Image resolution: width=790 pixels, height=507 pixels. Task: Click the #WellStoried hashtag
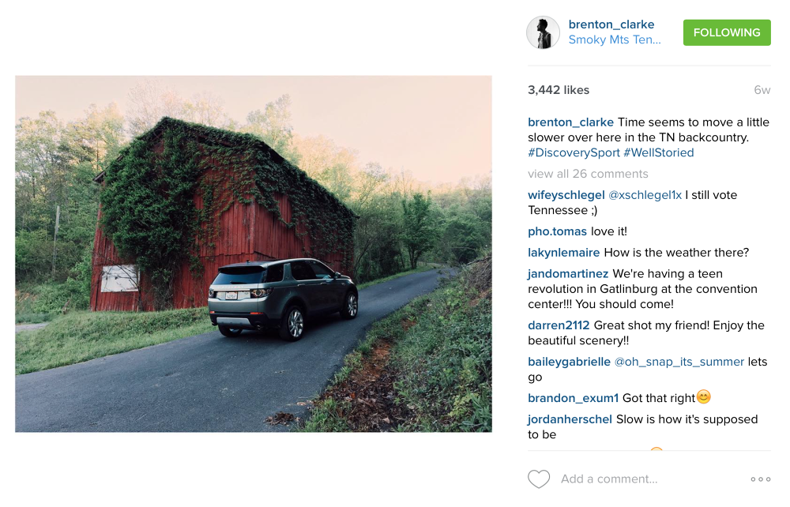click(659, 152)
